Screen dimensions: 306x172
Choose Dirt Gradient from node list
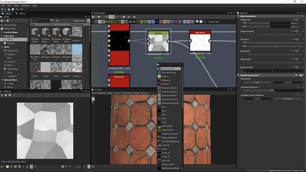click(169, 126)
